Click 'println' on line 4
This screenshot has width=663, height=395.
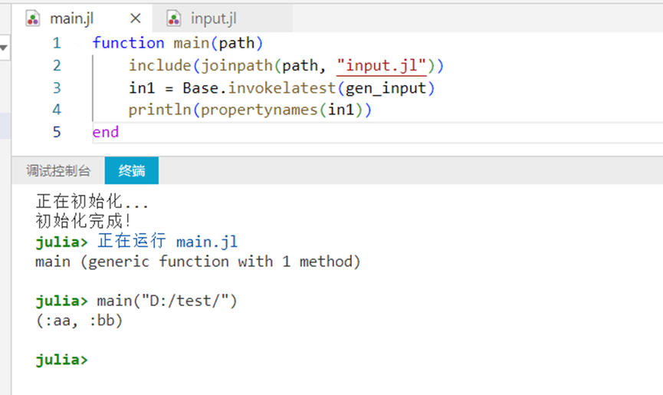click(x=160, y=110)
